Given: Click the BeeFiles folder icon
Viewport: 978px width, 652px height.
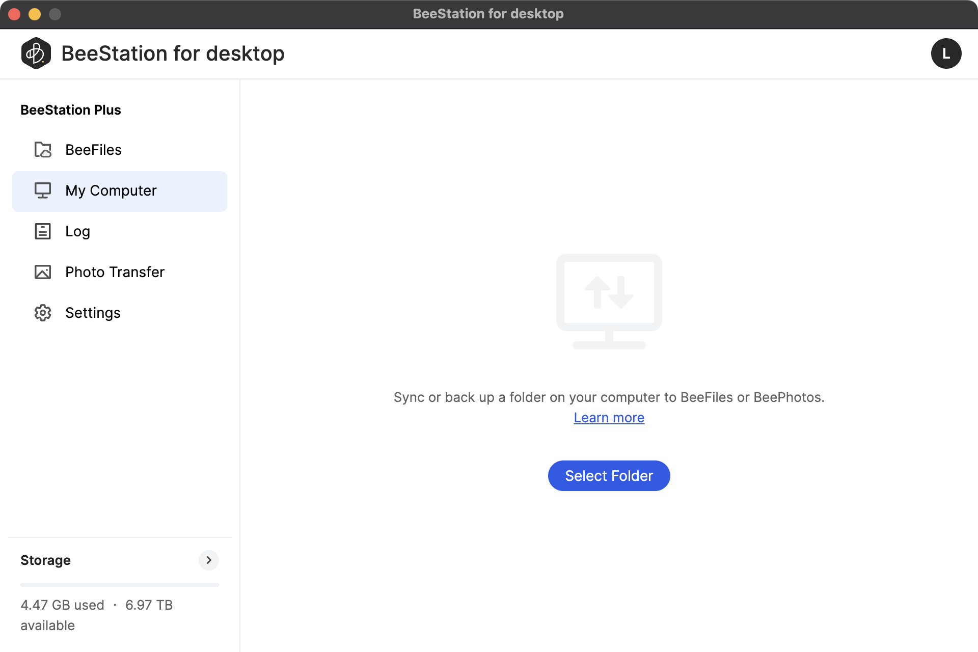Looking at the screenshot, I should [43, 150].
